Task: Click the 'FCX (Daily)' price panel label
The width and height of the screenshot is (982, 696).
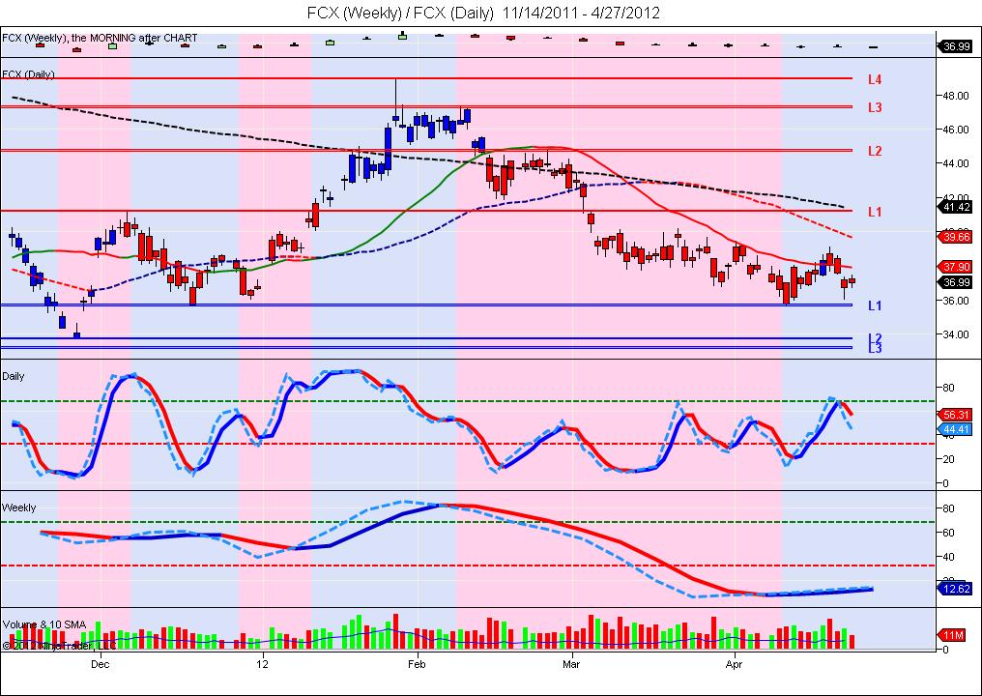Action: click(28, 74)
